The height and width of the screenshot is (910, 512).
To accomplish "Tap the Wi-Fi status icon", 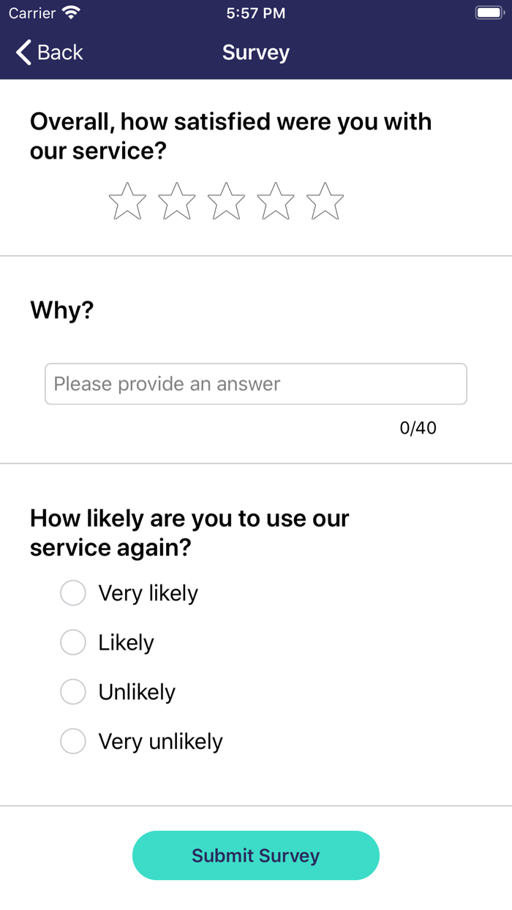I will [x=71, y=13].
